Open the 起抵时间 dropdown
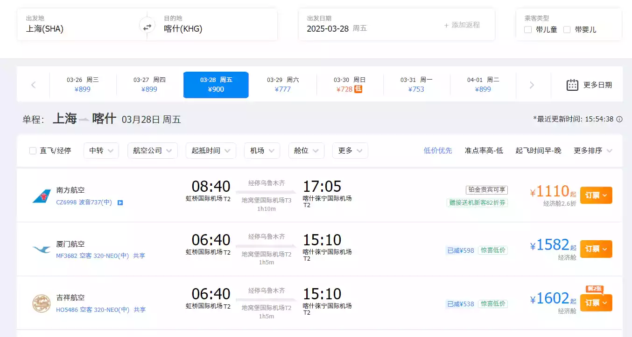Image resolution: width=632 pixels, height=337 pixels. coord(211,151)
